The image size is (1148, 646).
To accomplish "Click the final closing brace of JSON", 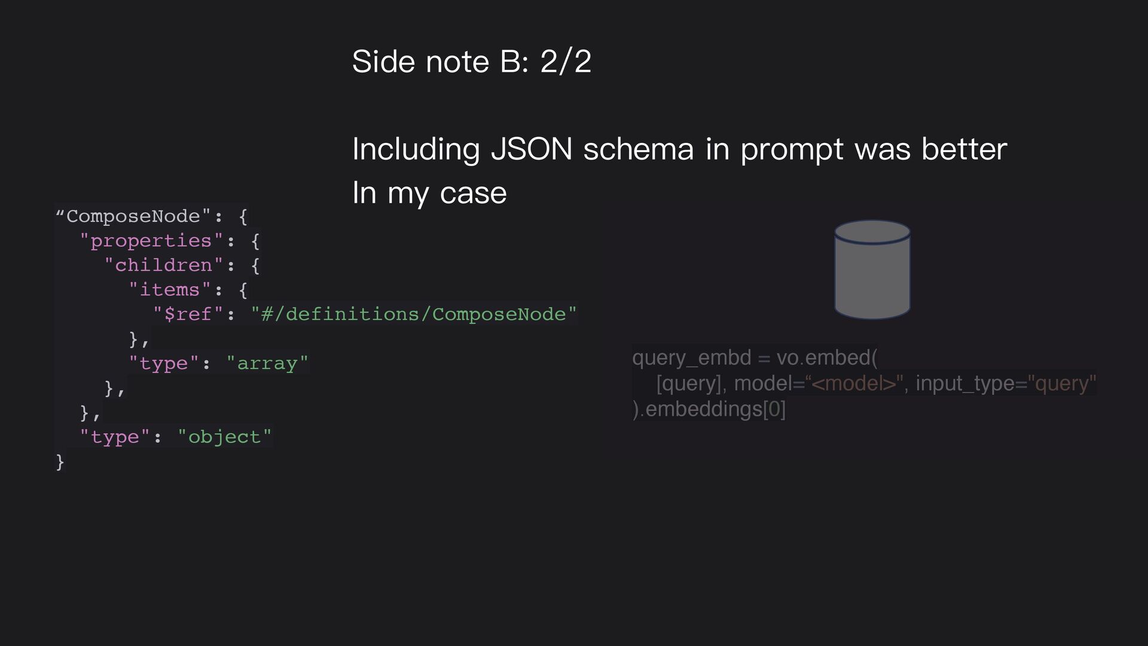I will 60,462.
